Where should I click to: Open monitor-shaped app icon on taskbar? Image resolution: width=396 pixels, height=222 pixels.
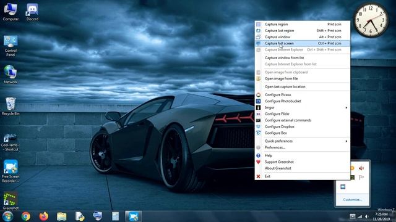point(98,216)
